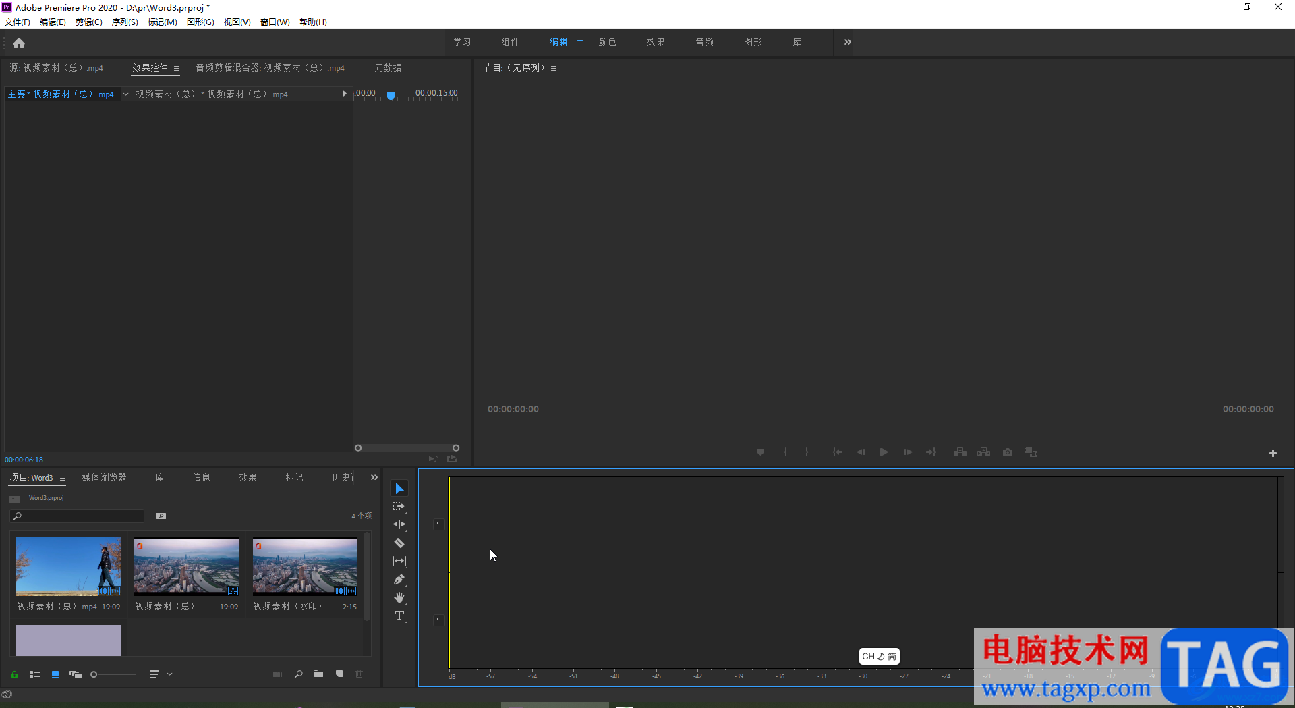Open the 音频剪辑混合器 tab
The height and width of the screenshot is (708, 1295).
click(270, 67)
